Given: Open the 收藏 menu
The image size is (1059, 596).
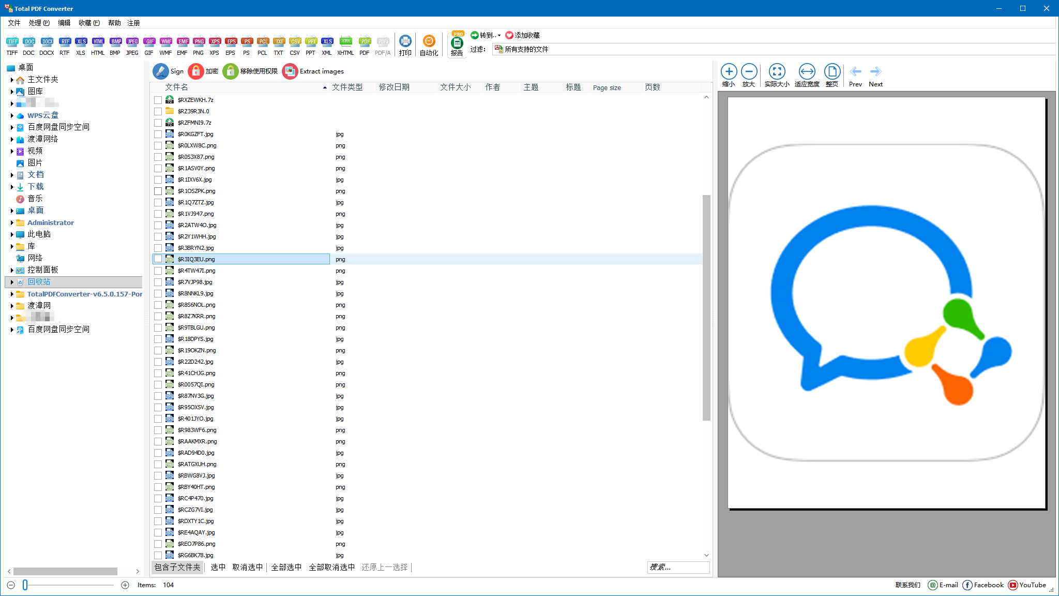Looking at the screenshot, I should (89, 23).
